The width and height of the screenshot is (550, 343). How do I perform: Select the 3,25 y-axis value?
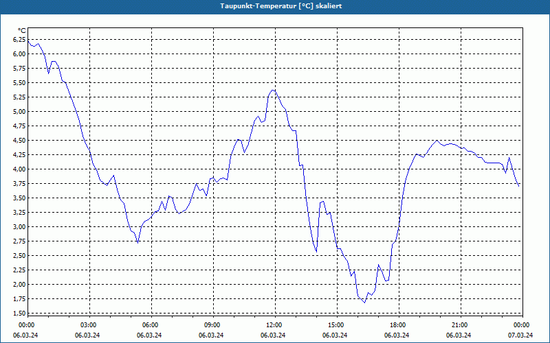pyautogui.click(x=19, y=213)
